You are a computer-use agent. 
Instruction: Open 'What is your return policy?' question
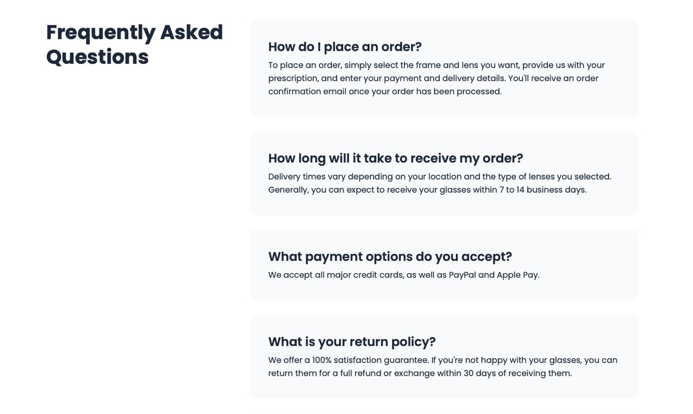352,341
